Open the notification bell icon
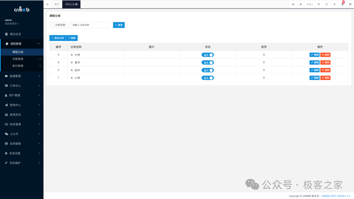 342,4
